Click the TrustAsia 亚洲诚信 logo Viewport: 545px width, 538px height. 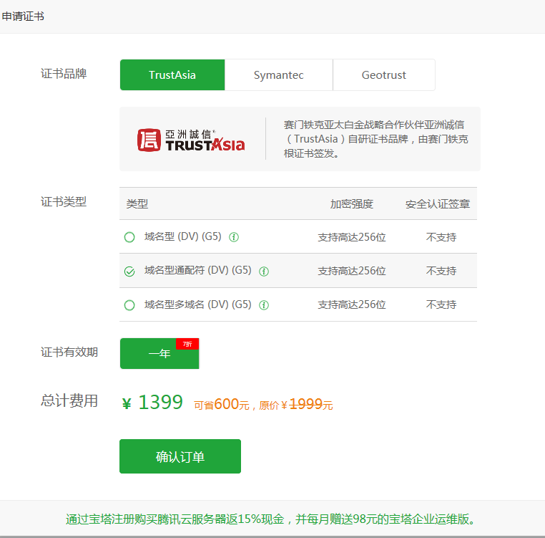(191, 140)
